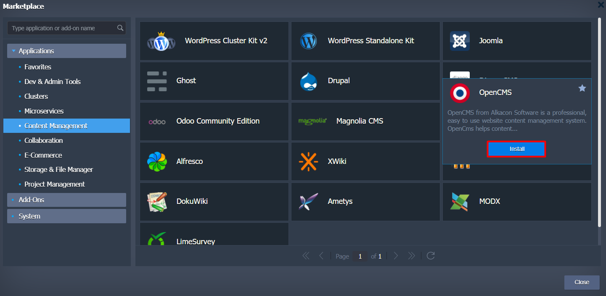Select the Ghost title
Screen dimensions: 606x296
(186, 81)
